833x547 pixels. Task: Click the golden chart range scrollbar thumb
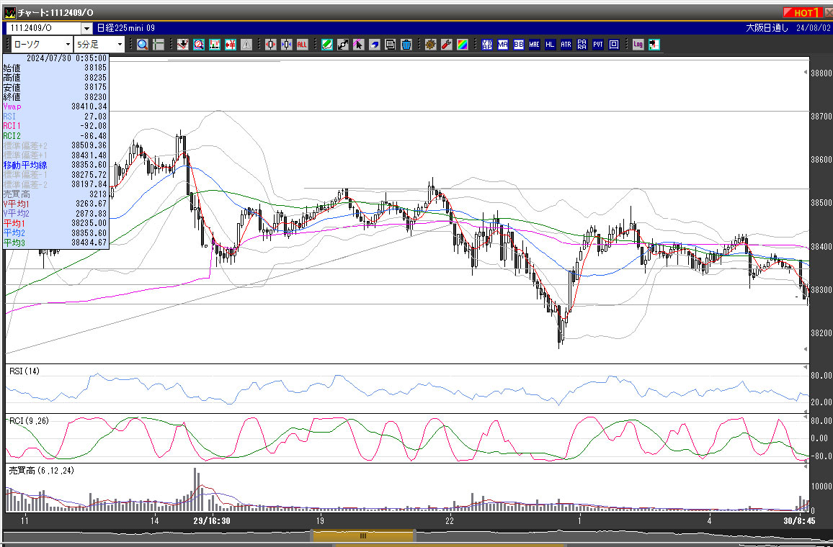pos(363,536)
